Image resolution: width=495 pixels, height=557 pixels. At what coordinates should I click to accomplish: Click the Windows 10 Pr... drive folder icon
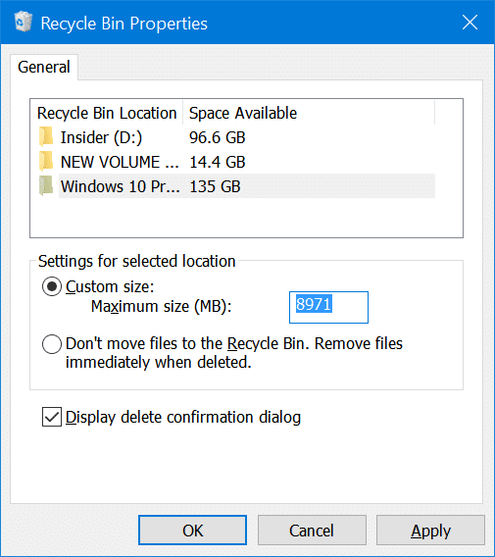(46, 186)
